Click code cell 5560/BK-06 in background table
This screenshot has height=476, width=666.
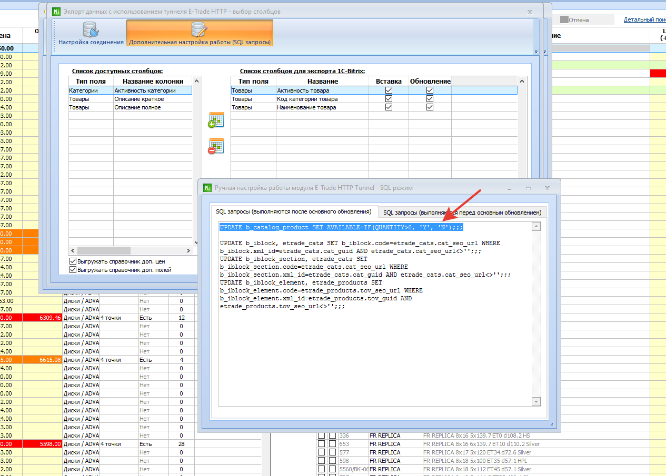[x=353, y=469]
